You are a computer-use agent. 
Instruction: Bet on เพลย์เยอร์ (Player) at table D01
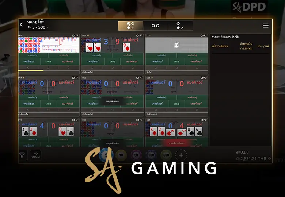click(x=29, y=62)
